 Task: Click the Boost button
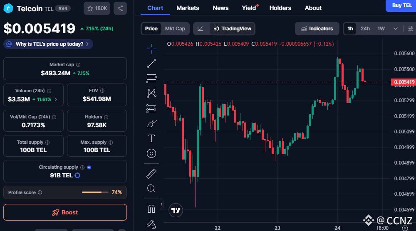[x=65, y=212]
